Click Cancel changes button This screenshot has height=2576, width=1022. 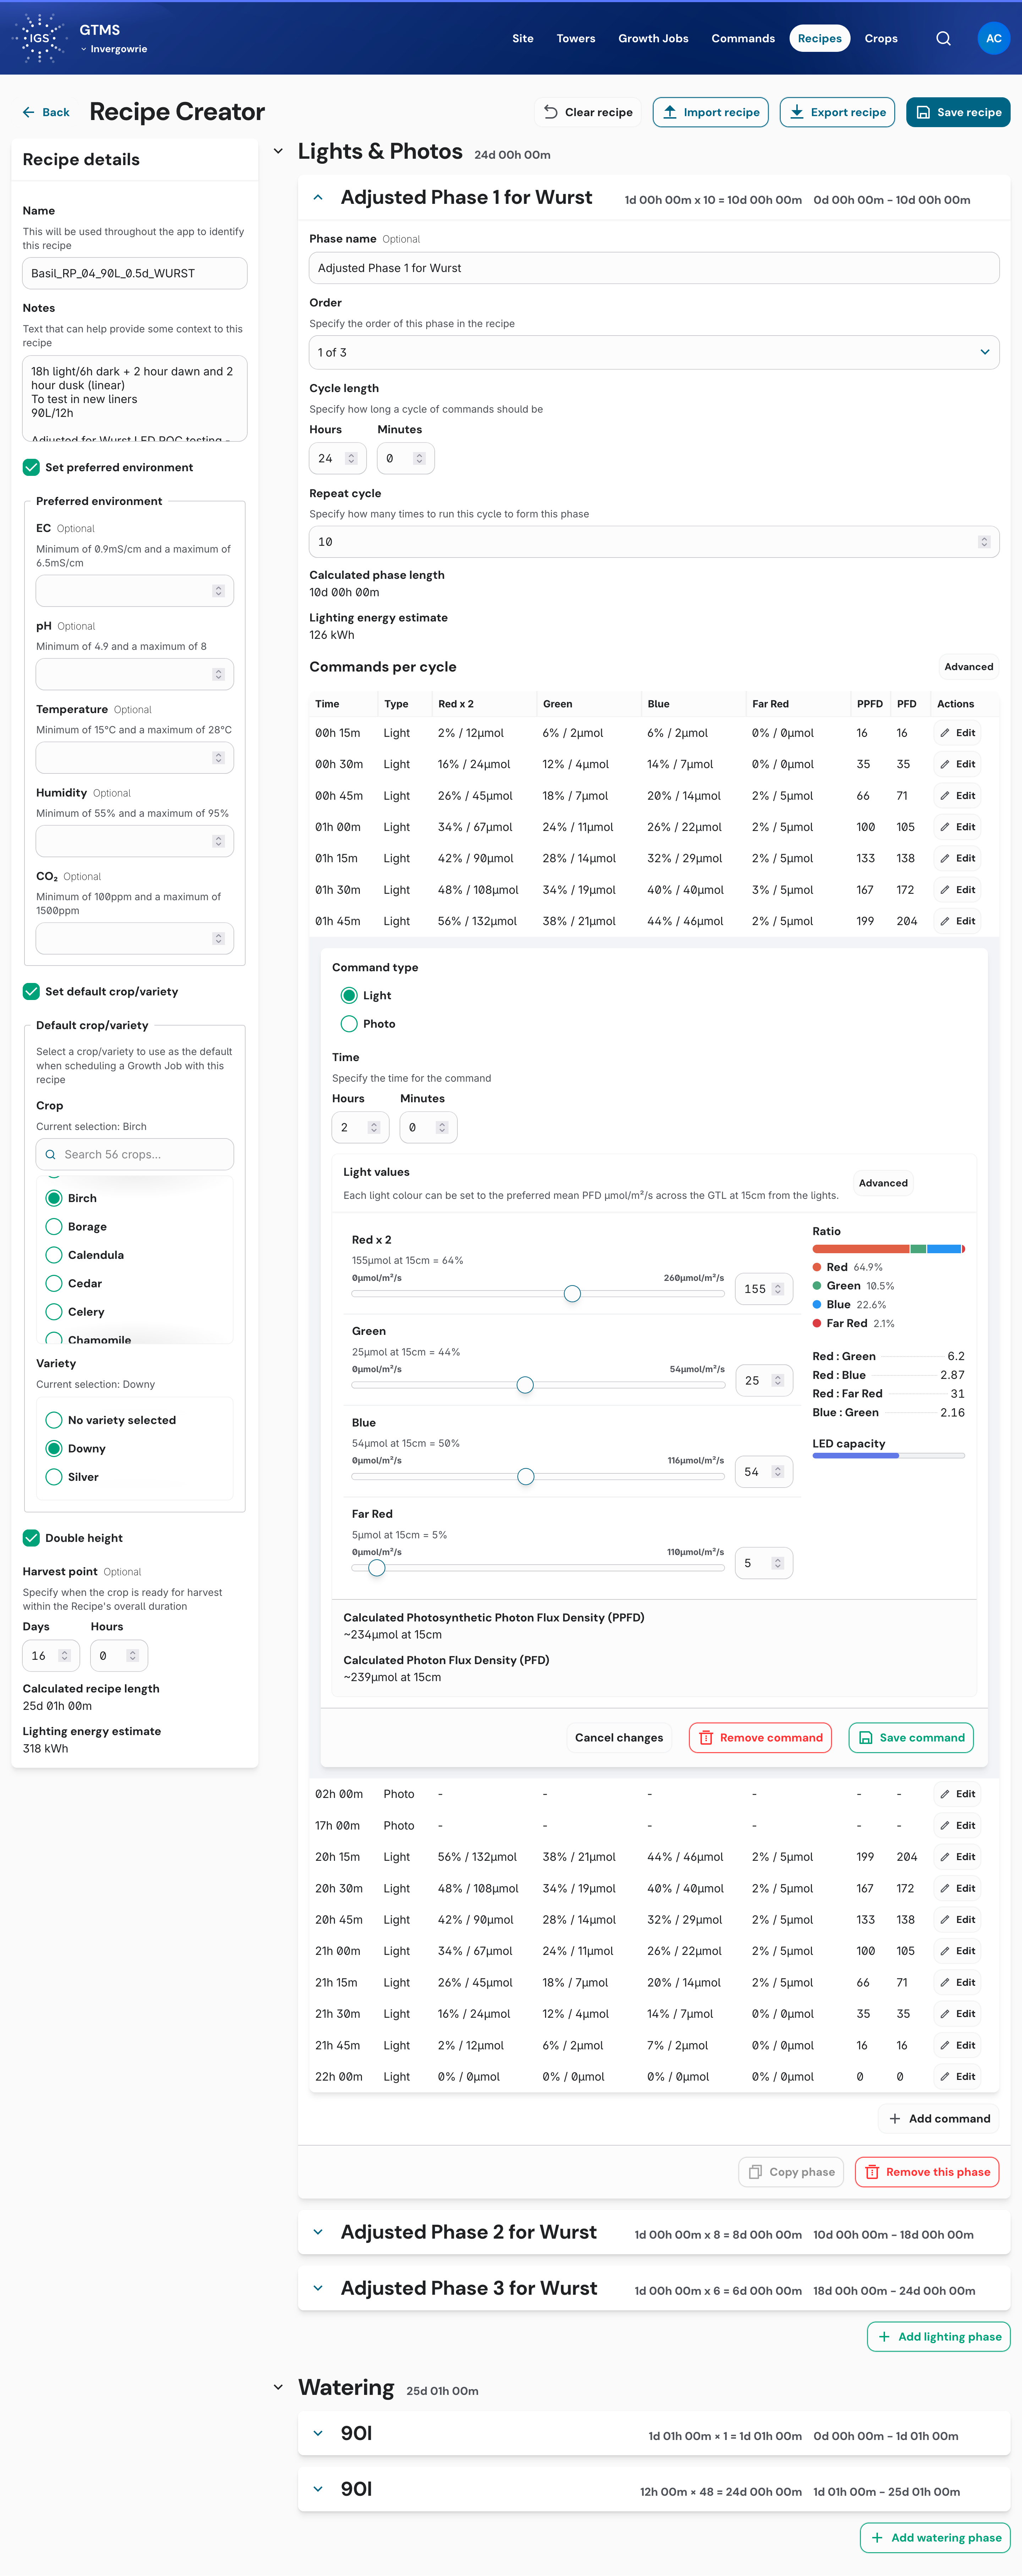pyautogui.click(x=619, y=1738)
